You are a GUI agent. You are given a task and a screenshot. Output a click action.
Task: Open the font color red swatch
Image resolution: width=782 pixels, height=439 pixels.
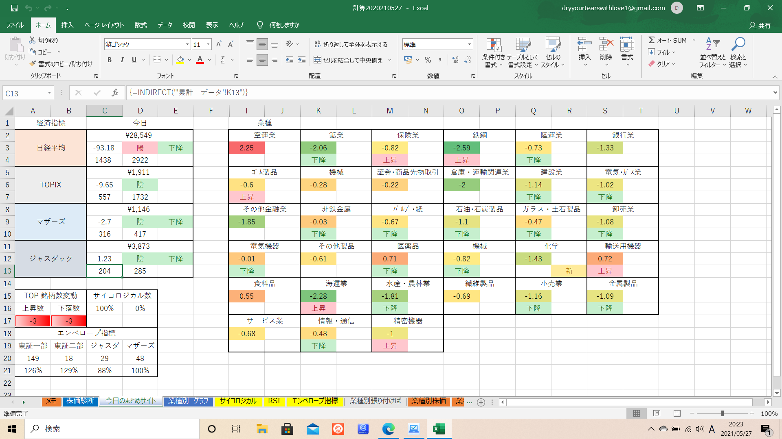[200, 60]
